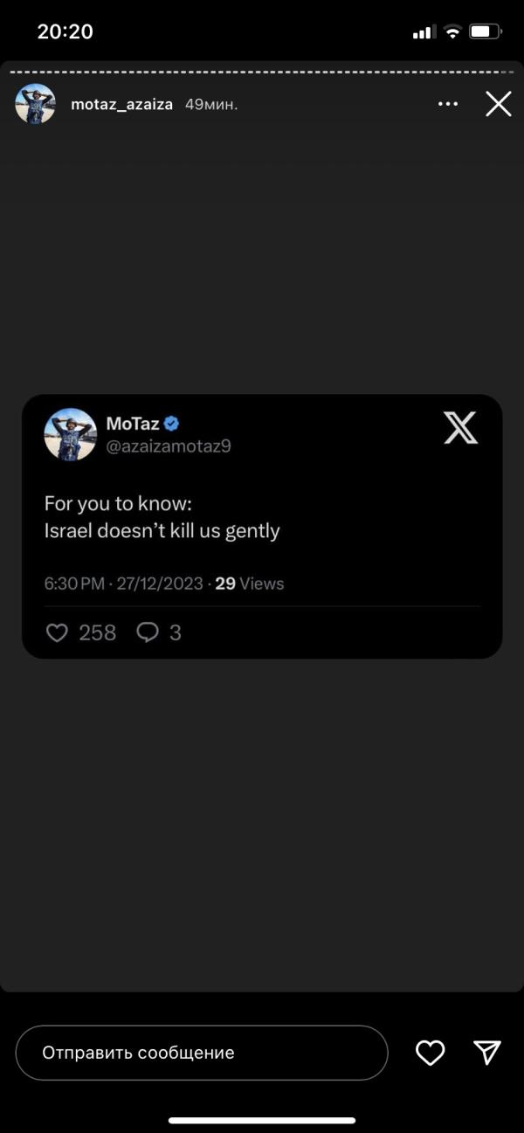Open the story's three-dot options menu
The width and height of the screenshot is (524, 1133).
coord(448,104)
